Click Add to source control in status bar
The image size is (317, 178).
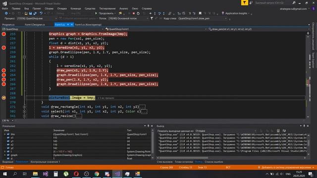[x=286, y=168]
